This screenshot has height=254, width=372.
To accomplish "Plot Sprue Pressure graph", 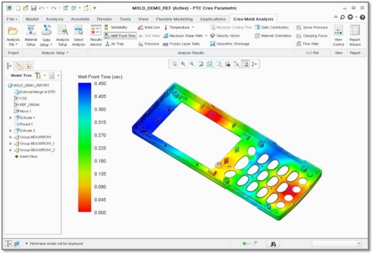I will point(312,28).
